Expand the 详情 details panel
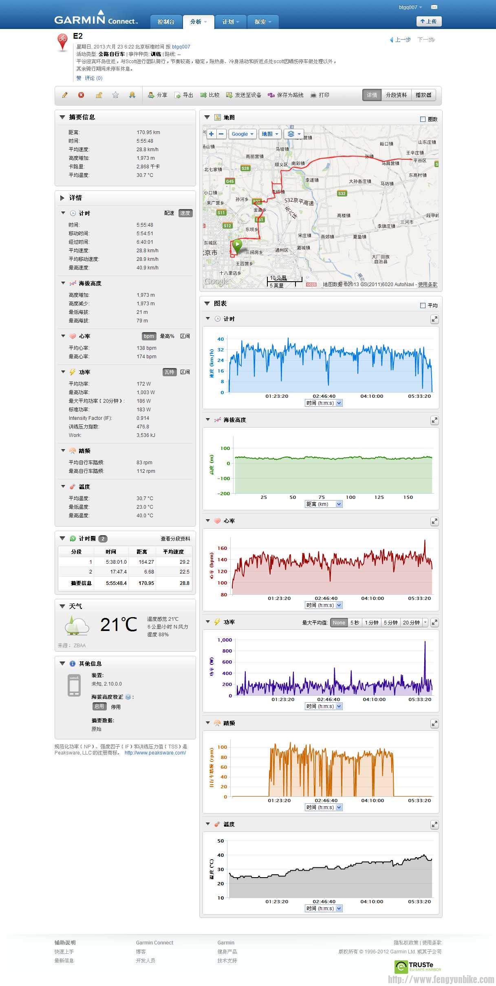496x986 pixels. (x=62, y=198)
